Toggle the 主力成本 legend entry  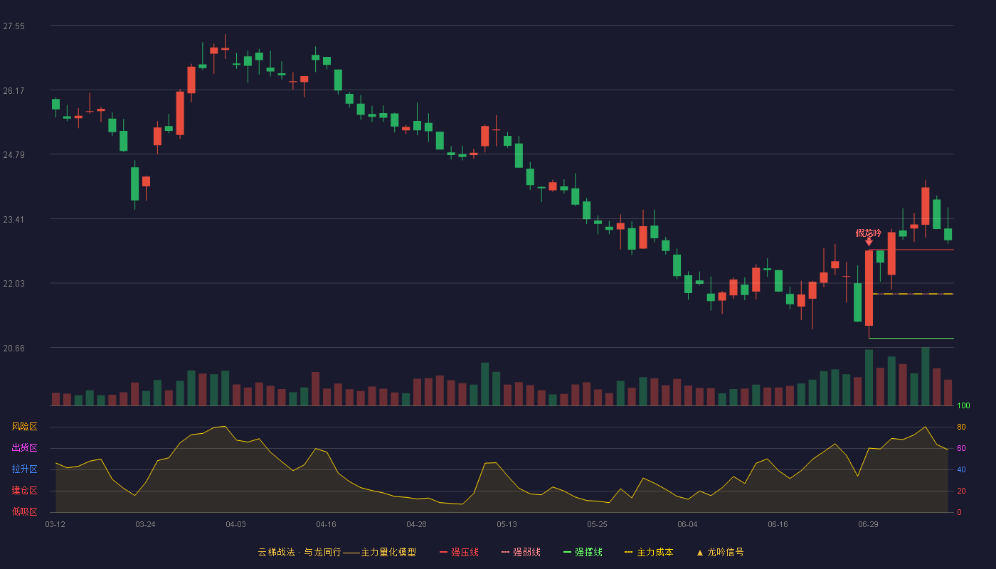(x=649, y=552)
